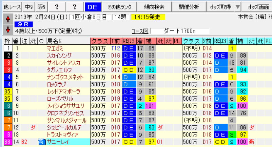This screenshot has width=272, height=147.
Task: Click the blue 高 icon beside サニーレイ
Action: point(42,142)
